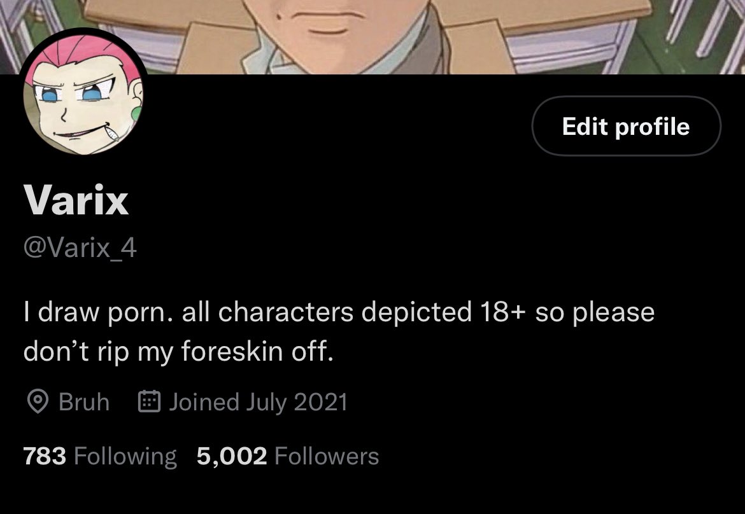
Task: Open the 783 Following list
Action: tap(100, 456)
